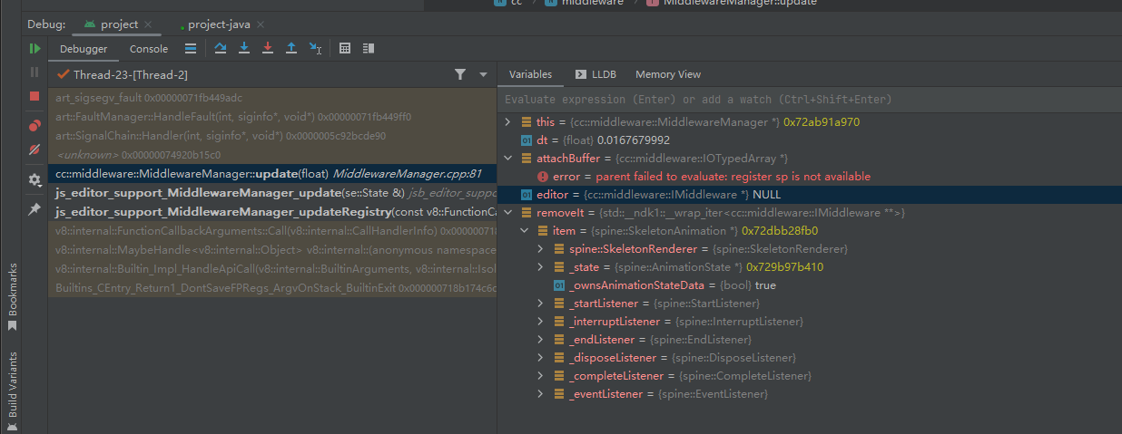Open the debugger settings gear
1122x434 pixels.
coord(34,180)
